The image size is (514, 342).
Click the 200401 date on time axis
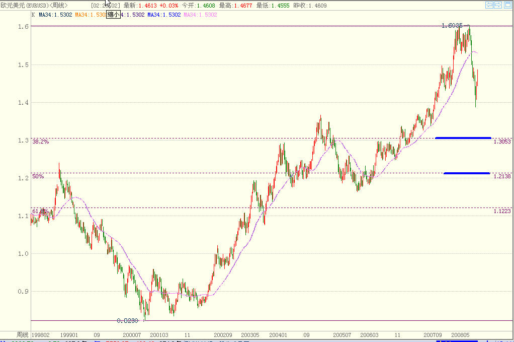pyautogui.click(x=278, y=335)
